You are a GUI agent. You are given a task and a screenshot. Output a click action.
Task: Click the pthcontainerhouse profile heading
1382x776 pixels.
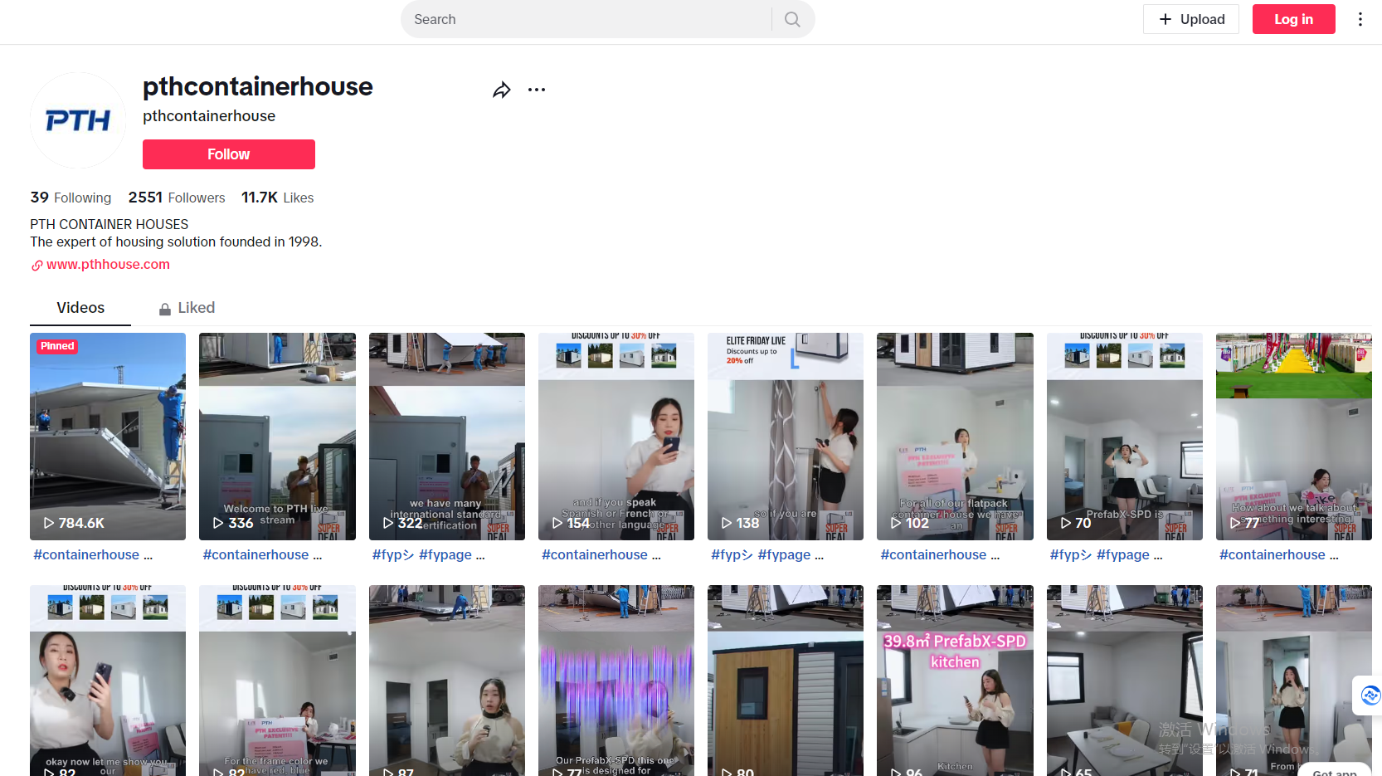coord(258,86)
